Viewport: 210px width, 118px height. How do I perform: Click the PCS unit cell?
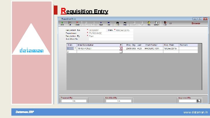139,48
